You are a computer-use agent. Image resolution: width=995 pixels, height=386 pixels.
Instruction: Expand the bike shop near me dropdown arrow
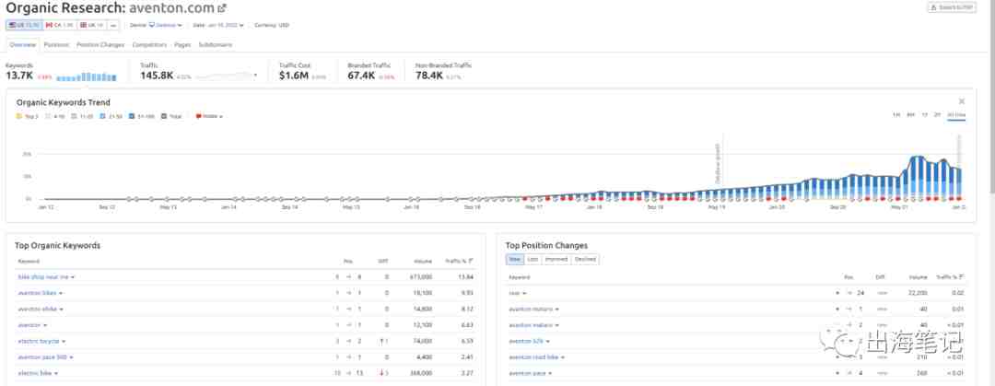tap(73, 277)
